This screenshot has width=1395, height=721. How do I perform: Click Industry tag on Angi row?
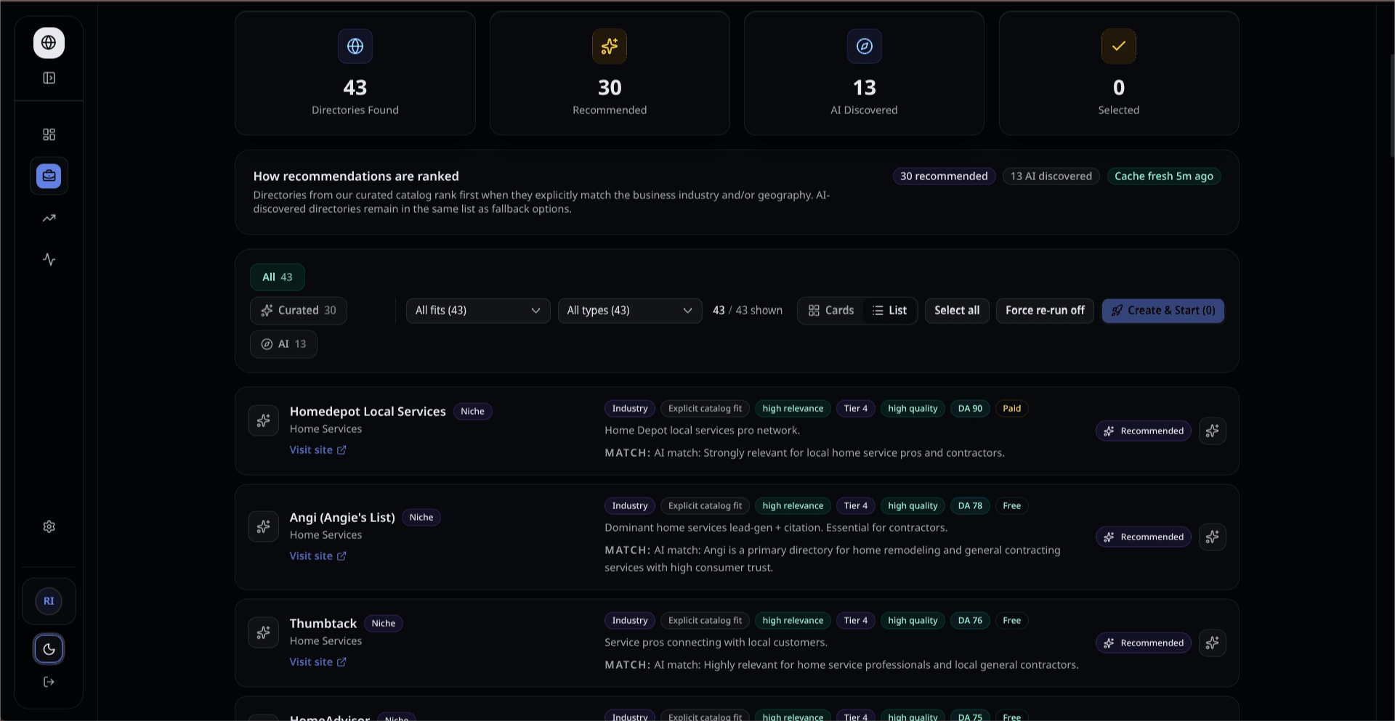pyautogui.click(x=630, y=505)
